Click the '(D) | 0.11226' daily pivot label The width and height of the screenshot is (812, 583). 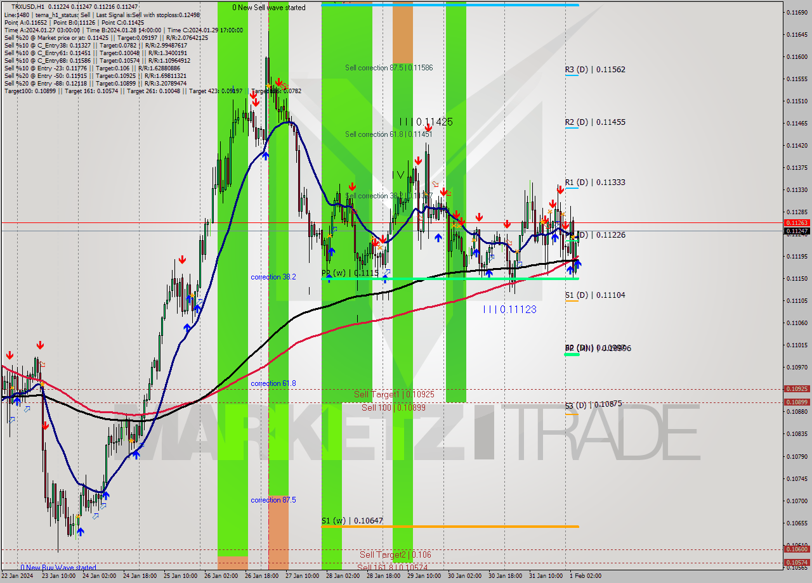(601, 235)
